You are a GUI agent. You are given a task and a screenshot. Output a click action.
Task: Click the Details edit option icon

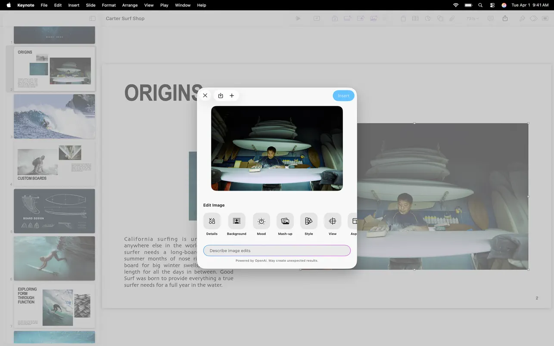pos(212,221)
